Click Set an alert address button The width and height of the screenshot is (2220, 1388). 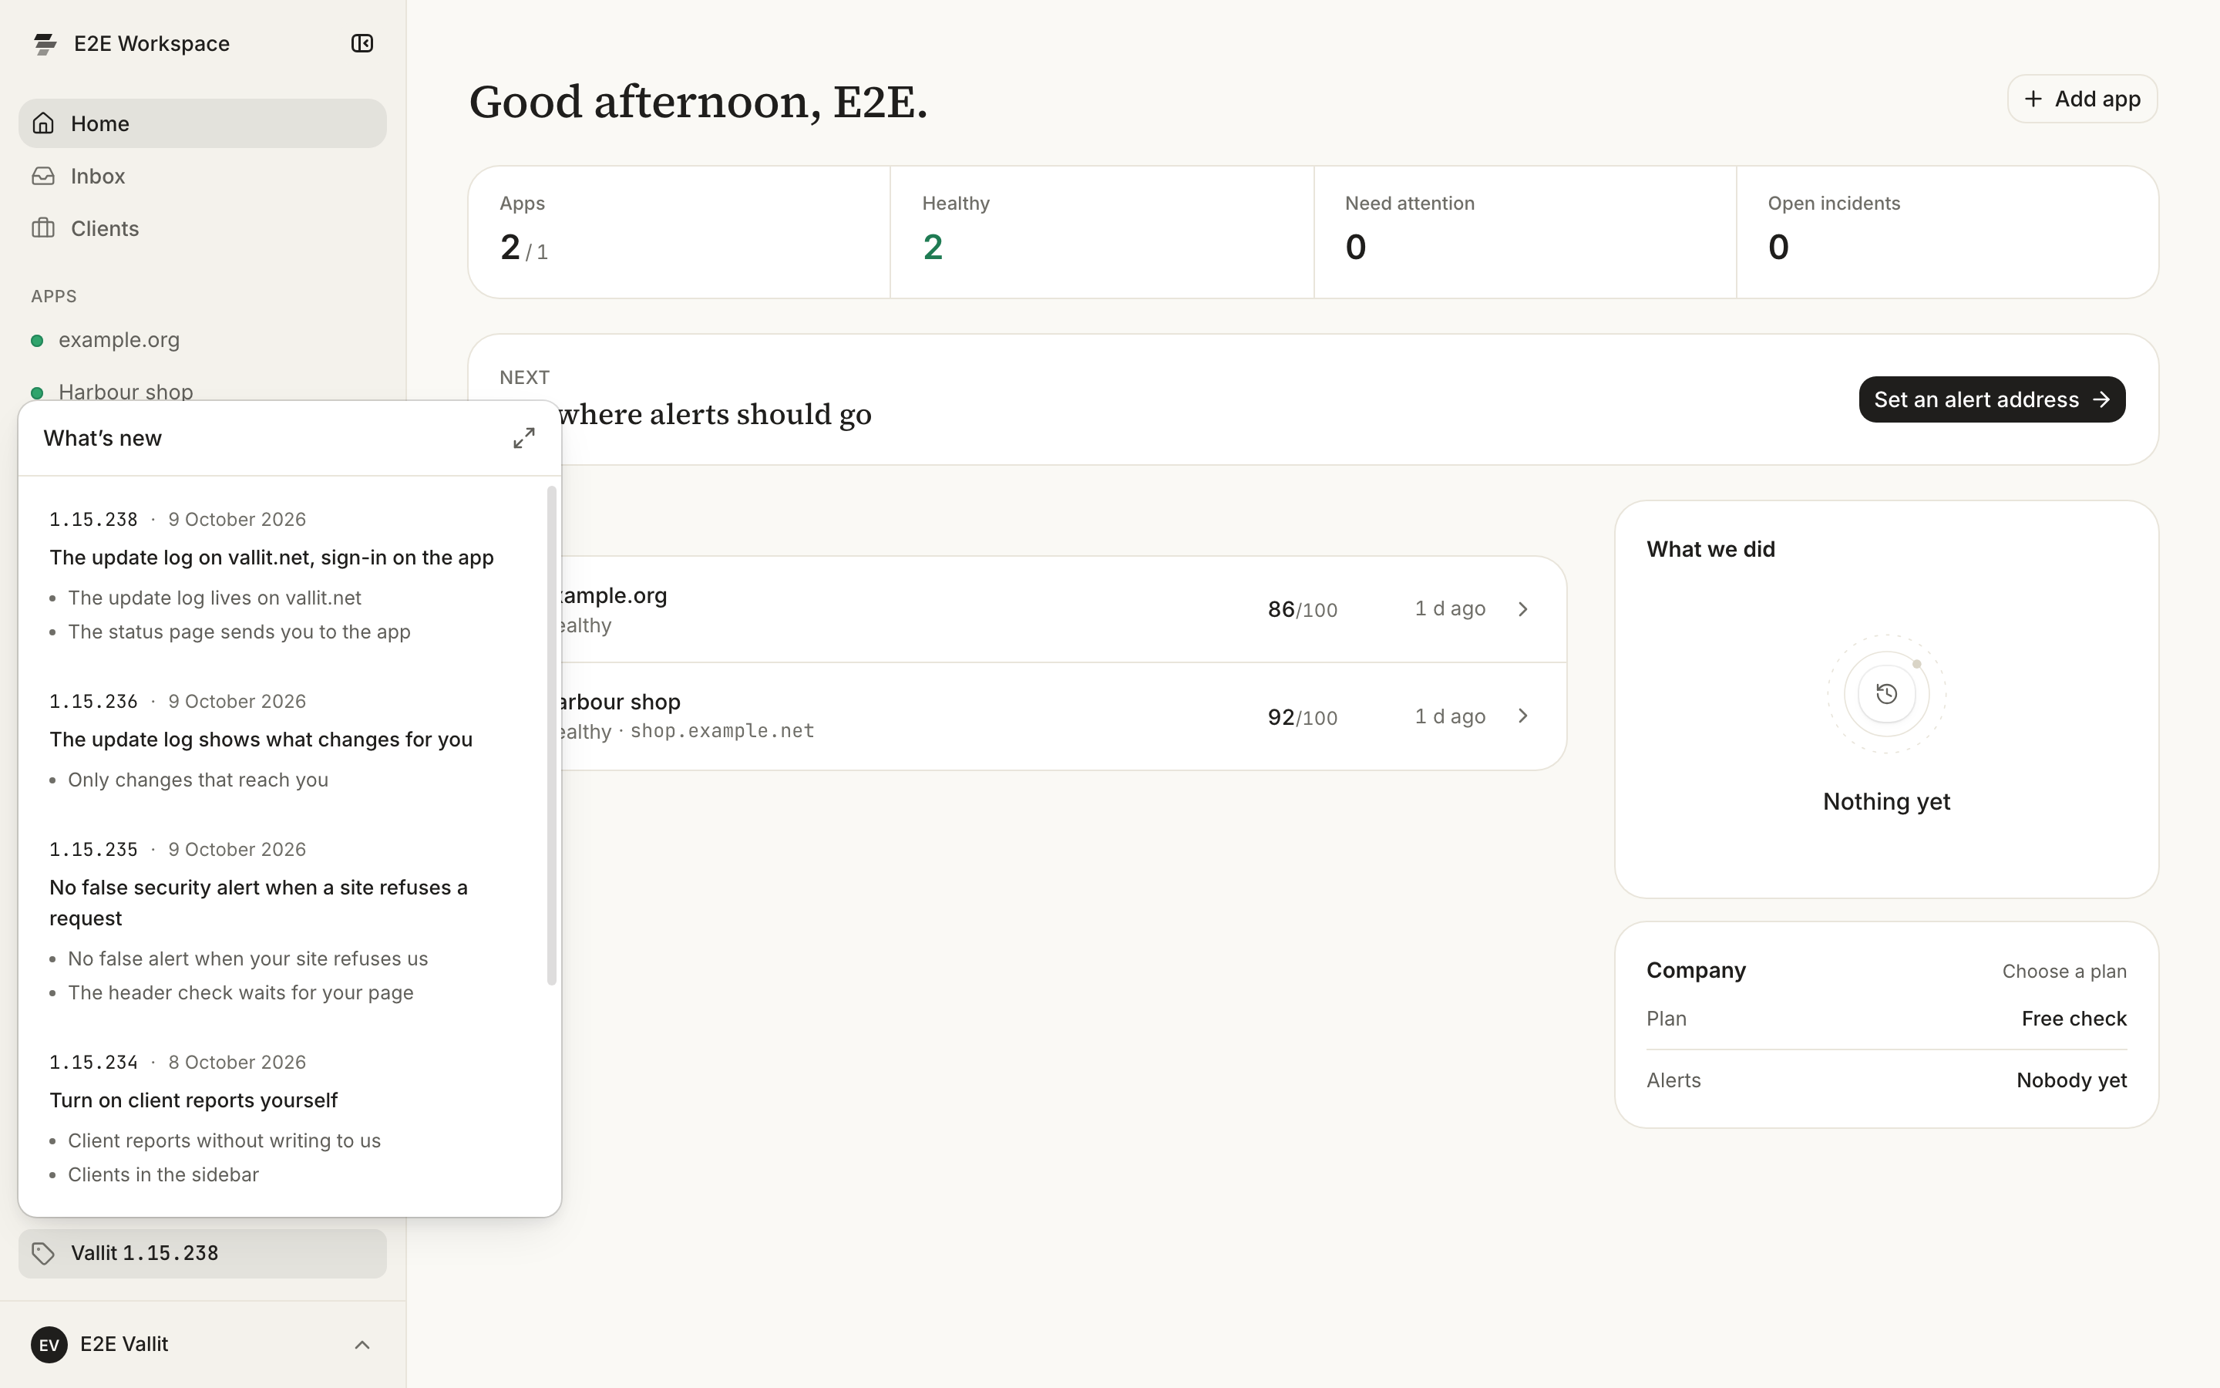(x=1992, y=399)
